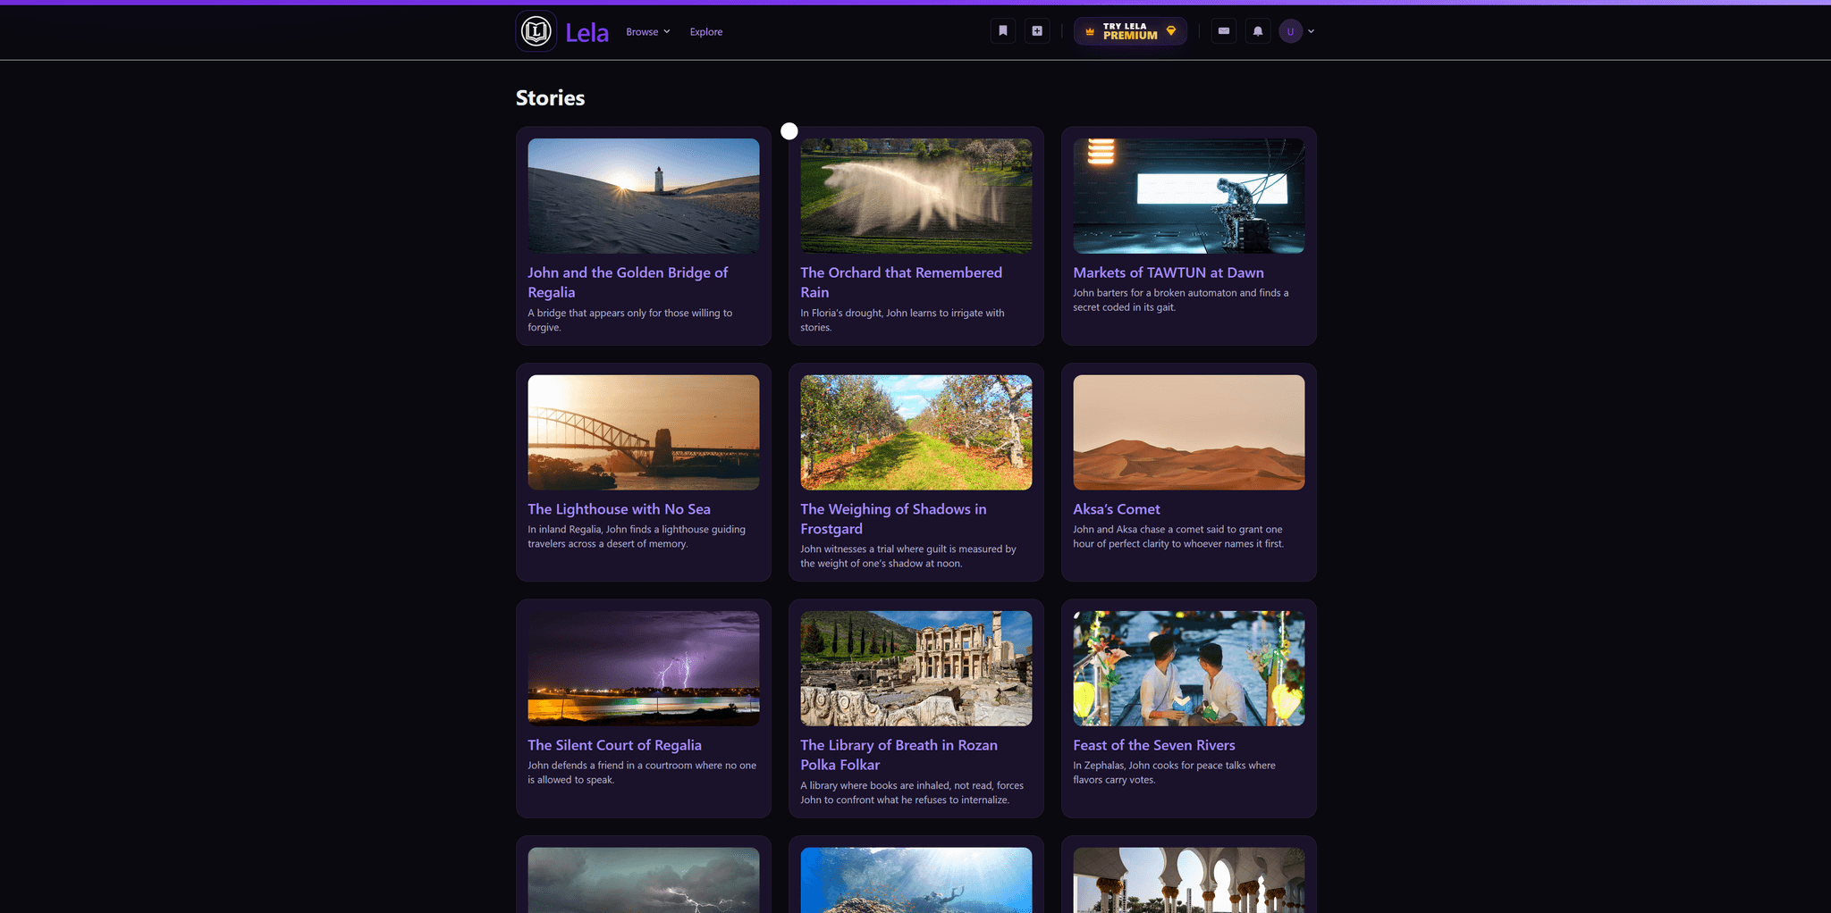Click the gem icon on the Premium button
The width and height of the screenshot is (1831, 913).
point(1171,29)
